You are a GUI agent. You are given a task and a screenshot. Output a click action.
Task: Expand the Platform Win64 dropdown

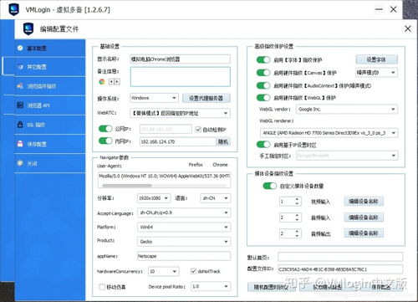184,227
